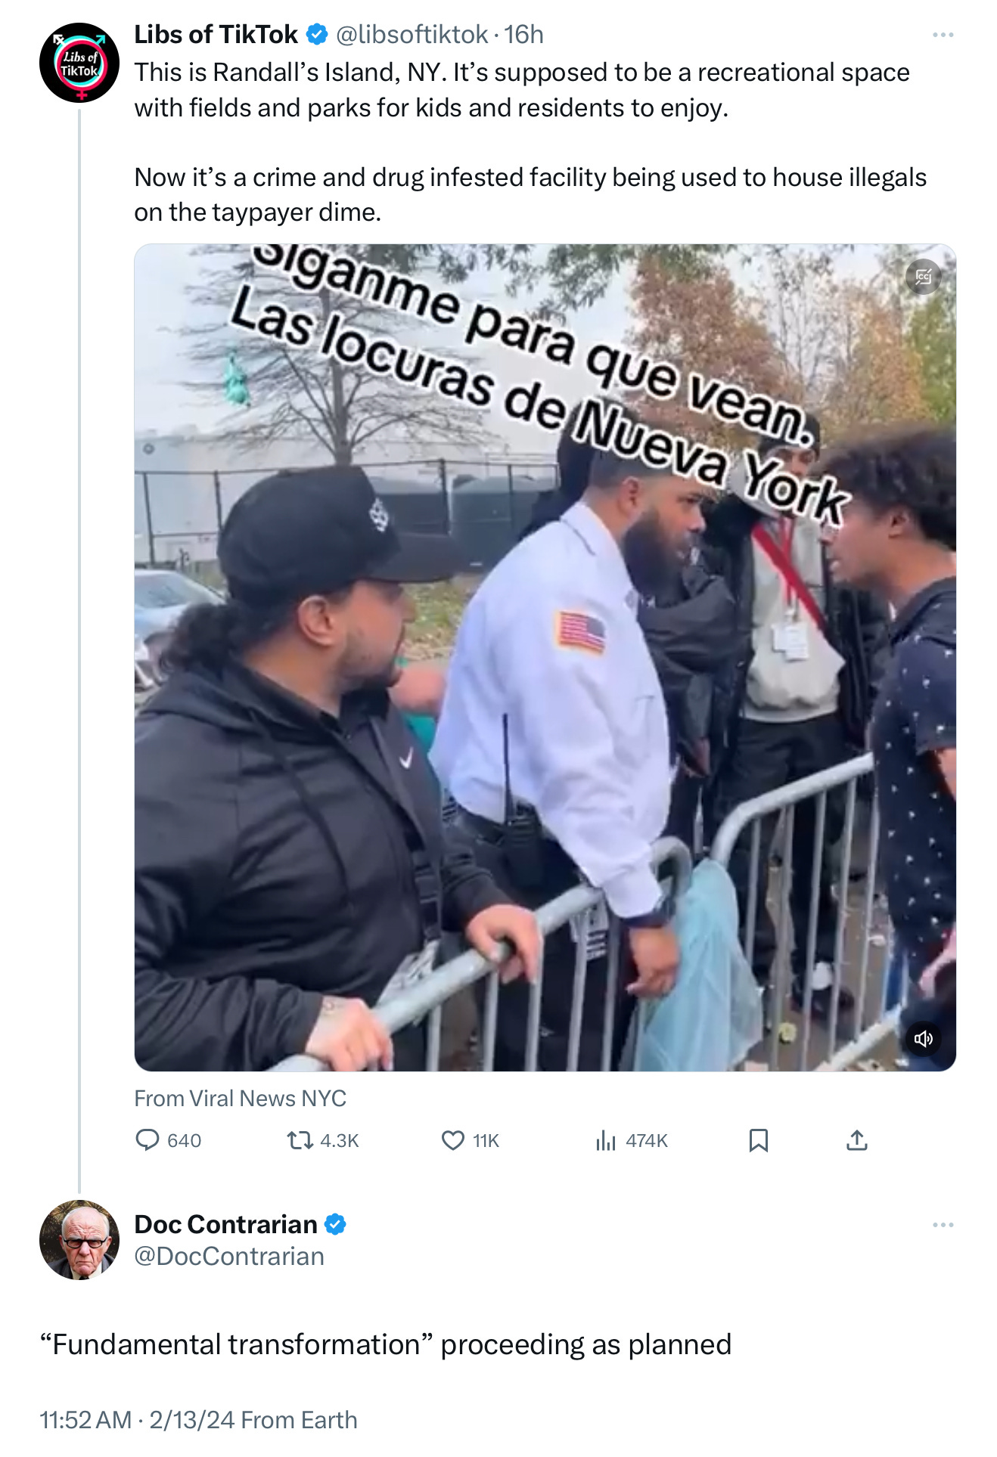Screen dimensions: 997x1457
Task: Open more options for Doc Contrarian tweet
Action: [x=943, y=1225]
